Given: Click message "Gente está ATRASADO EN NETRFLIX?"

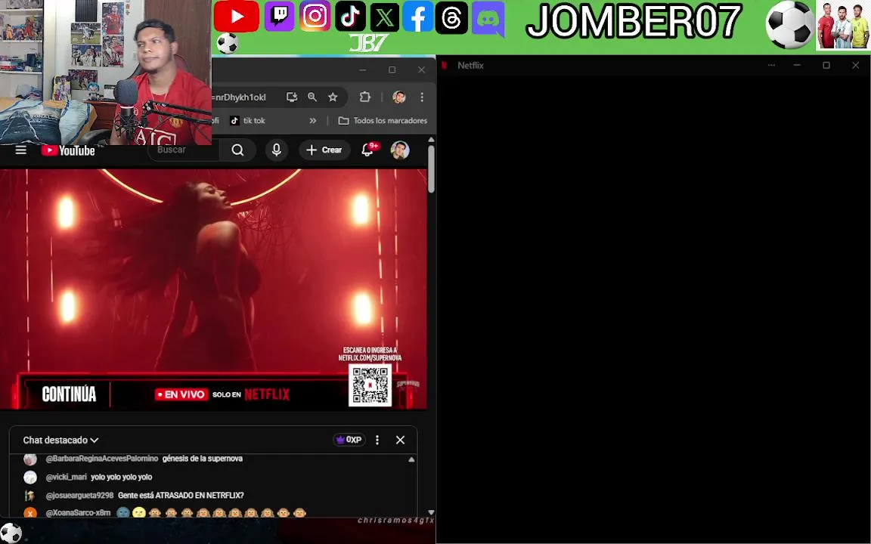Looking at the screenshot, I should tap(181, 495).
